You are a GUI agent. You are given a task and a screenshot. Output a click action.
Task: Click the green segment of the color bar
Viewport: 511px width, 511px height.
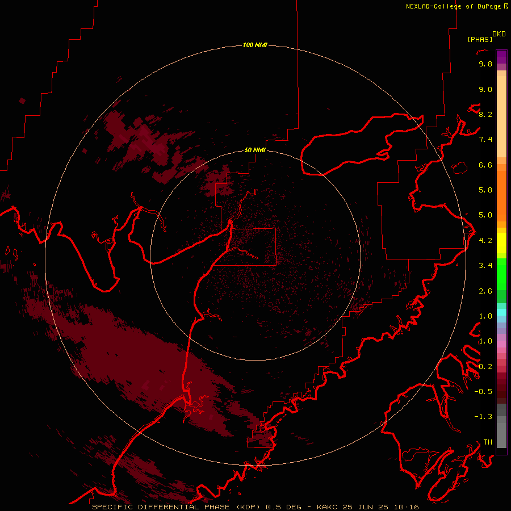pyautogui.click(x=501, y=279)
